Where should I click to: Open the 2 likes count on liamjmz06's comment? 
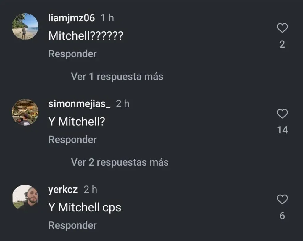[282, 44]
